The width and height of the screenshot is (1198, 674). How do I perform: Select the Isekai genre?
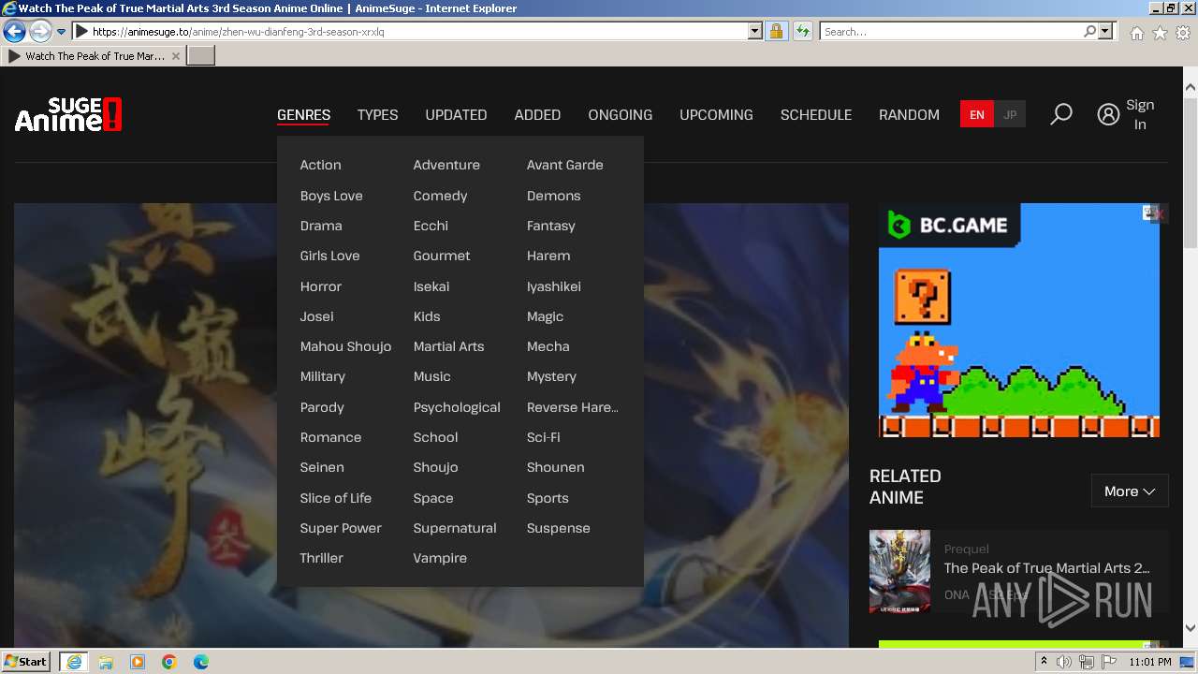pyautogui.click(x=431, y=286)
